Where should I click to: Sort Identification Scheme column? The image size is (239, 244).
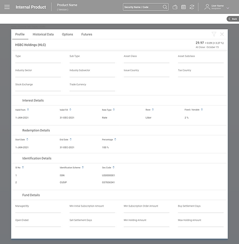click(x=83, y=168)
